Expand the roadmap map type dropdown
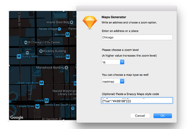The image size is (191, 129). point(122,81)
